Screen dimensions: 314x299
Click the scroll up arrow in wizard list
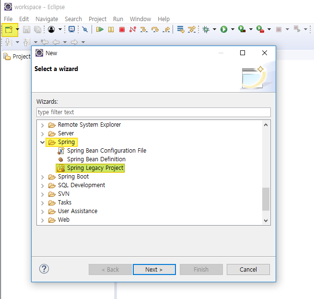point(266,125)
